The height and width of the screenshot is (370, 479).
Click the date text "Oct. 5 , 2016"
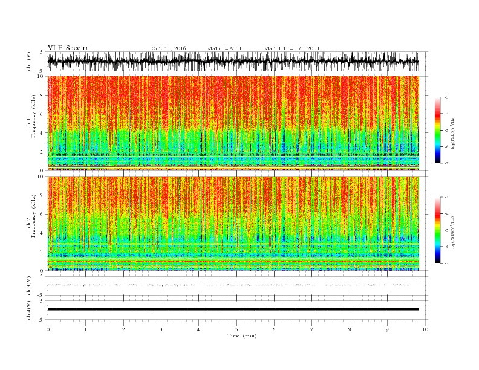coord(169,48)
